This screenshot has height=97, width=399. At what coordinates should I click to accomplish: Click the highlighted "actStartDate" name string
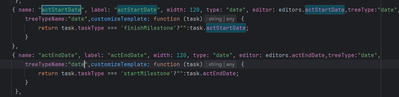pyautogui.click(x=61, y=10)
